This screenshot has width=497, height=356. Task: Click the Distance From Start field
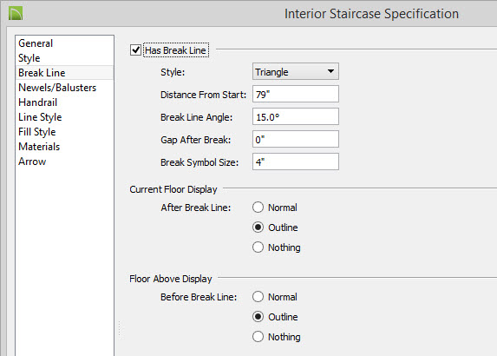pyautogui.click(x=296, y=95)
